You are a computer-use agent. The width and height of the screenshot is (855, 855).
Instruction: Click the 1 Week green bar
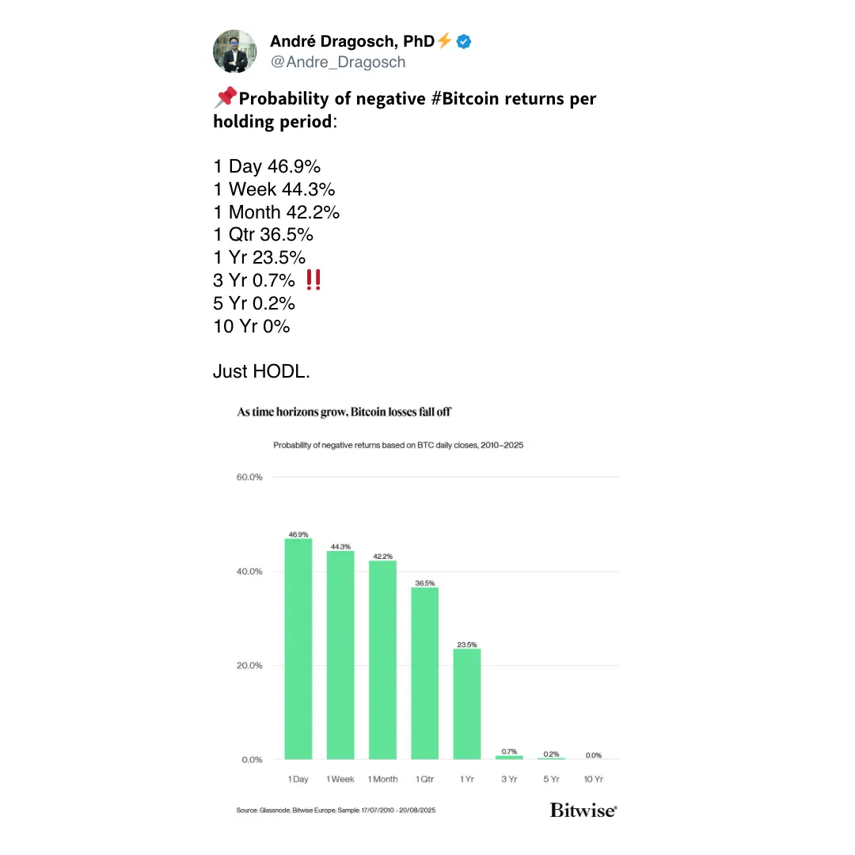tap(340, 655)
